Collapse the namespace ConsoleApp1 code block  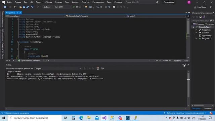pos(18,42)
